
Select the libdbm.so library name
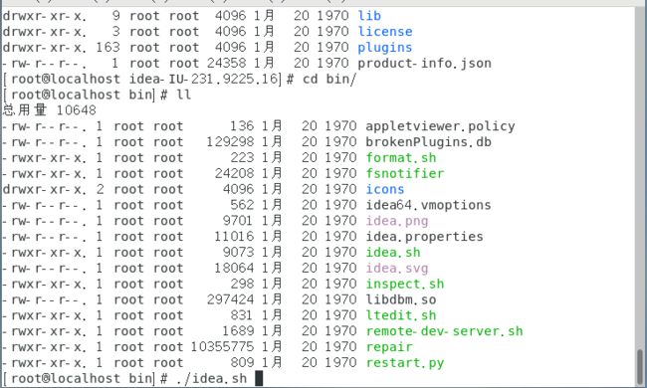[401, 299]
